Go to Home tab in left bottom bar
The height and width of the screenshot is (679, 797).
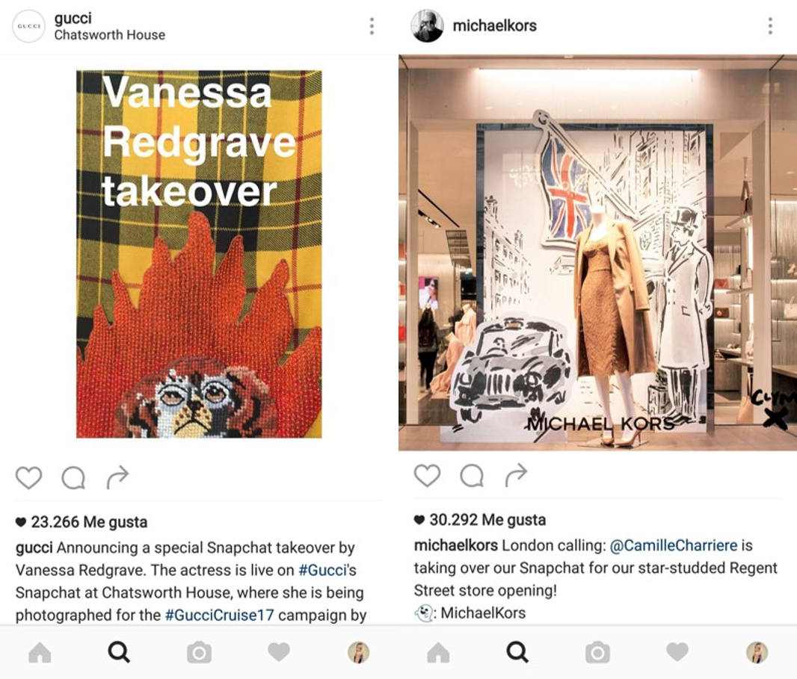[40, 653]
